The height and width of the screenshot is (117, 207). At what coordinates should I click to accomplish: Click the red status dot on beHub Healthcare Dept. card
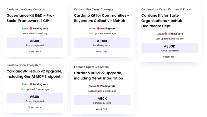point(166,34)
